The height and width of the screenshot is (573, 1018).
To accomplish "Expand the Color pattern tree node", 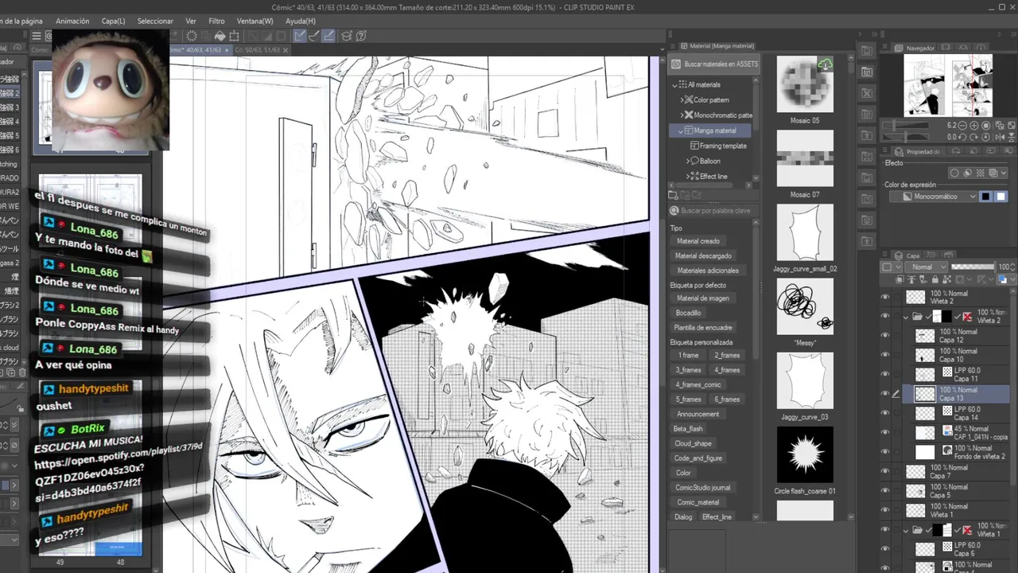I will 682,99.
